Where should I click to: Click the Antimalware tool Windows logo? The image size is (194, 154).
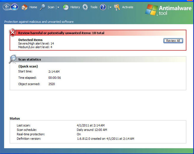click(151, 10)
